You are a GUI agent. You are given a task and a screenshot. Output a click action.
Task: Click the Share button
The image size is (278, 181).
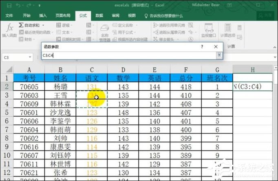[265, 16]
